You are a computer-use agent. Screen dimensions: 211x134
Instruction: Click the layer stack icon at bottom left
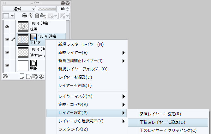5,76
